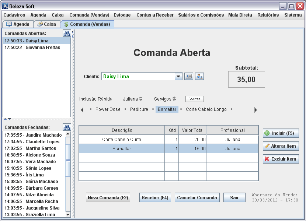Open the Comanda (Vendas) menu
The image size is (306, 221).
[x=89, y=15]
